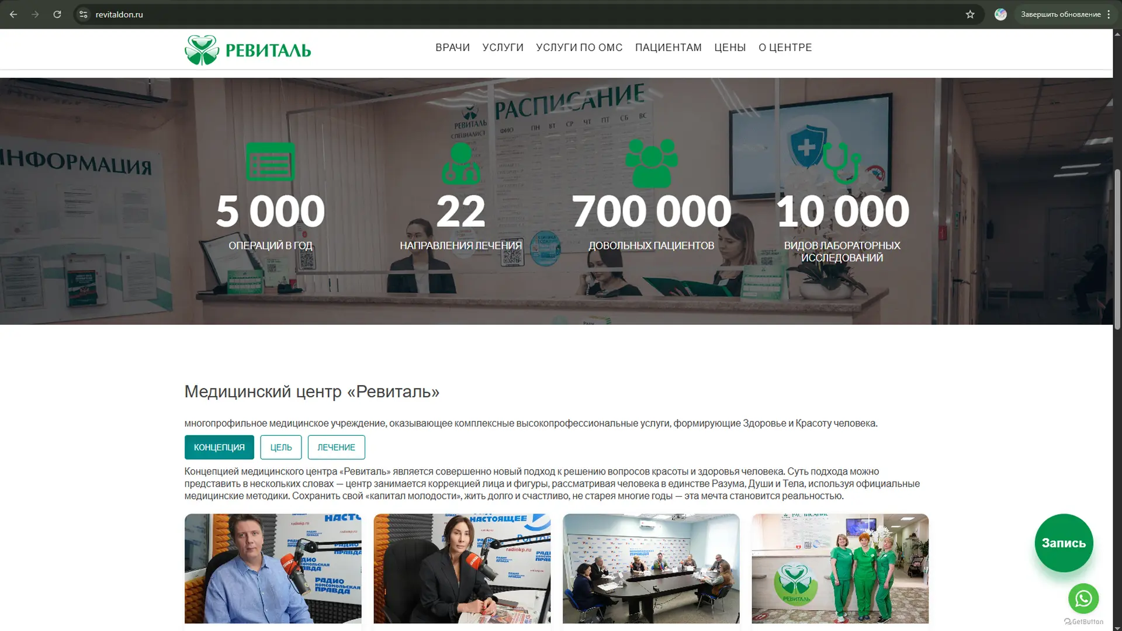Open the УСЛУГИ menu item
Viewport: 1122px width, 631px height.
tap(503, 47)
